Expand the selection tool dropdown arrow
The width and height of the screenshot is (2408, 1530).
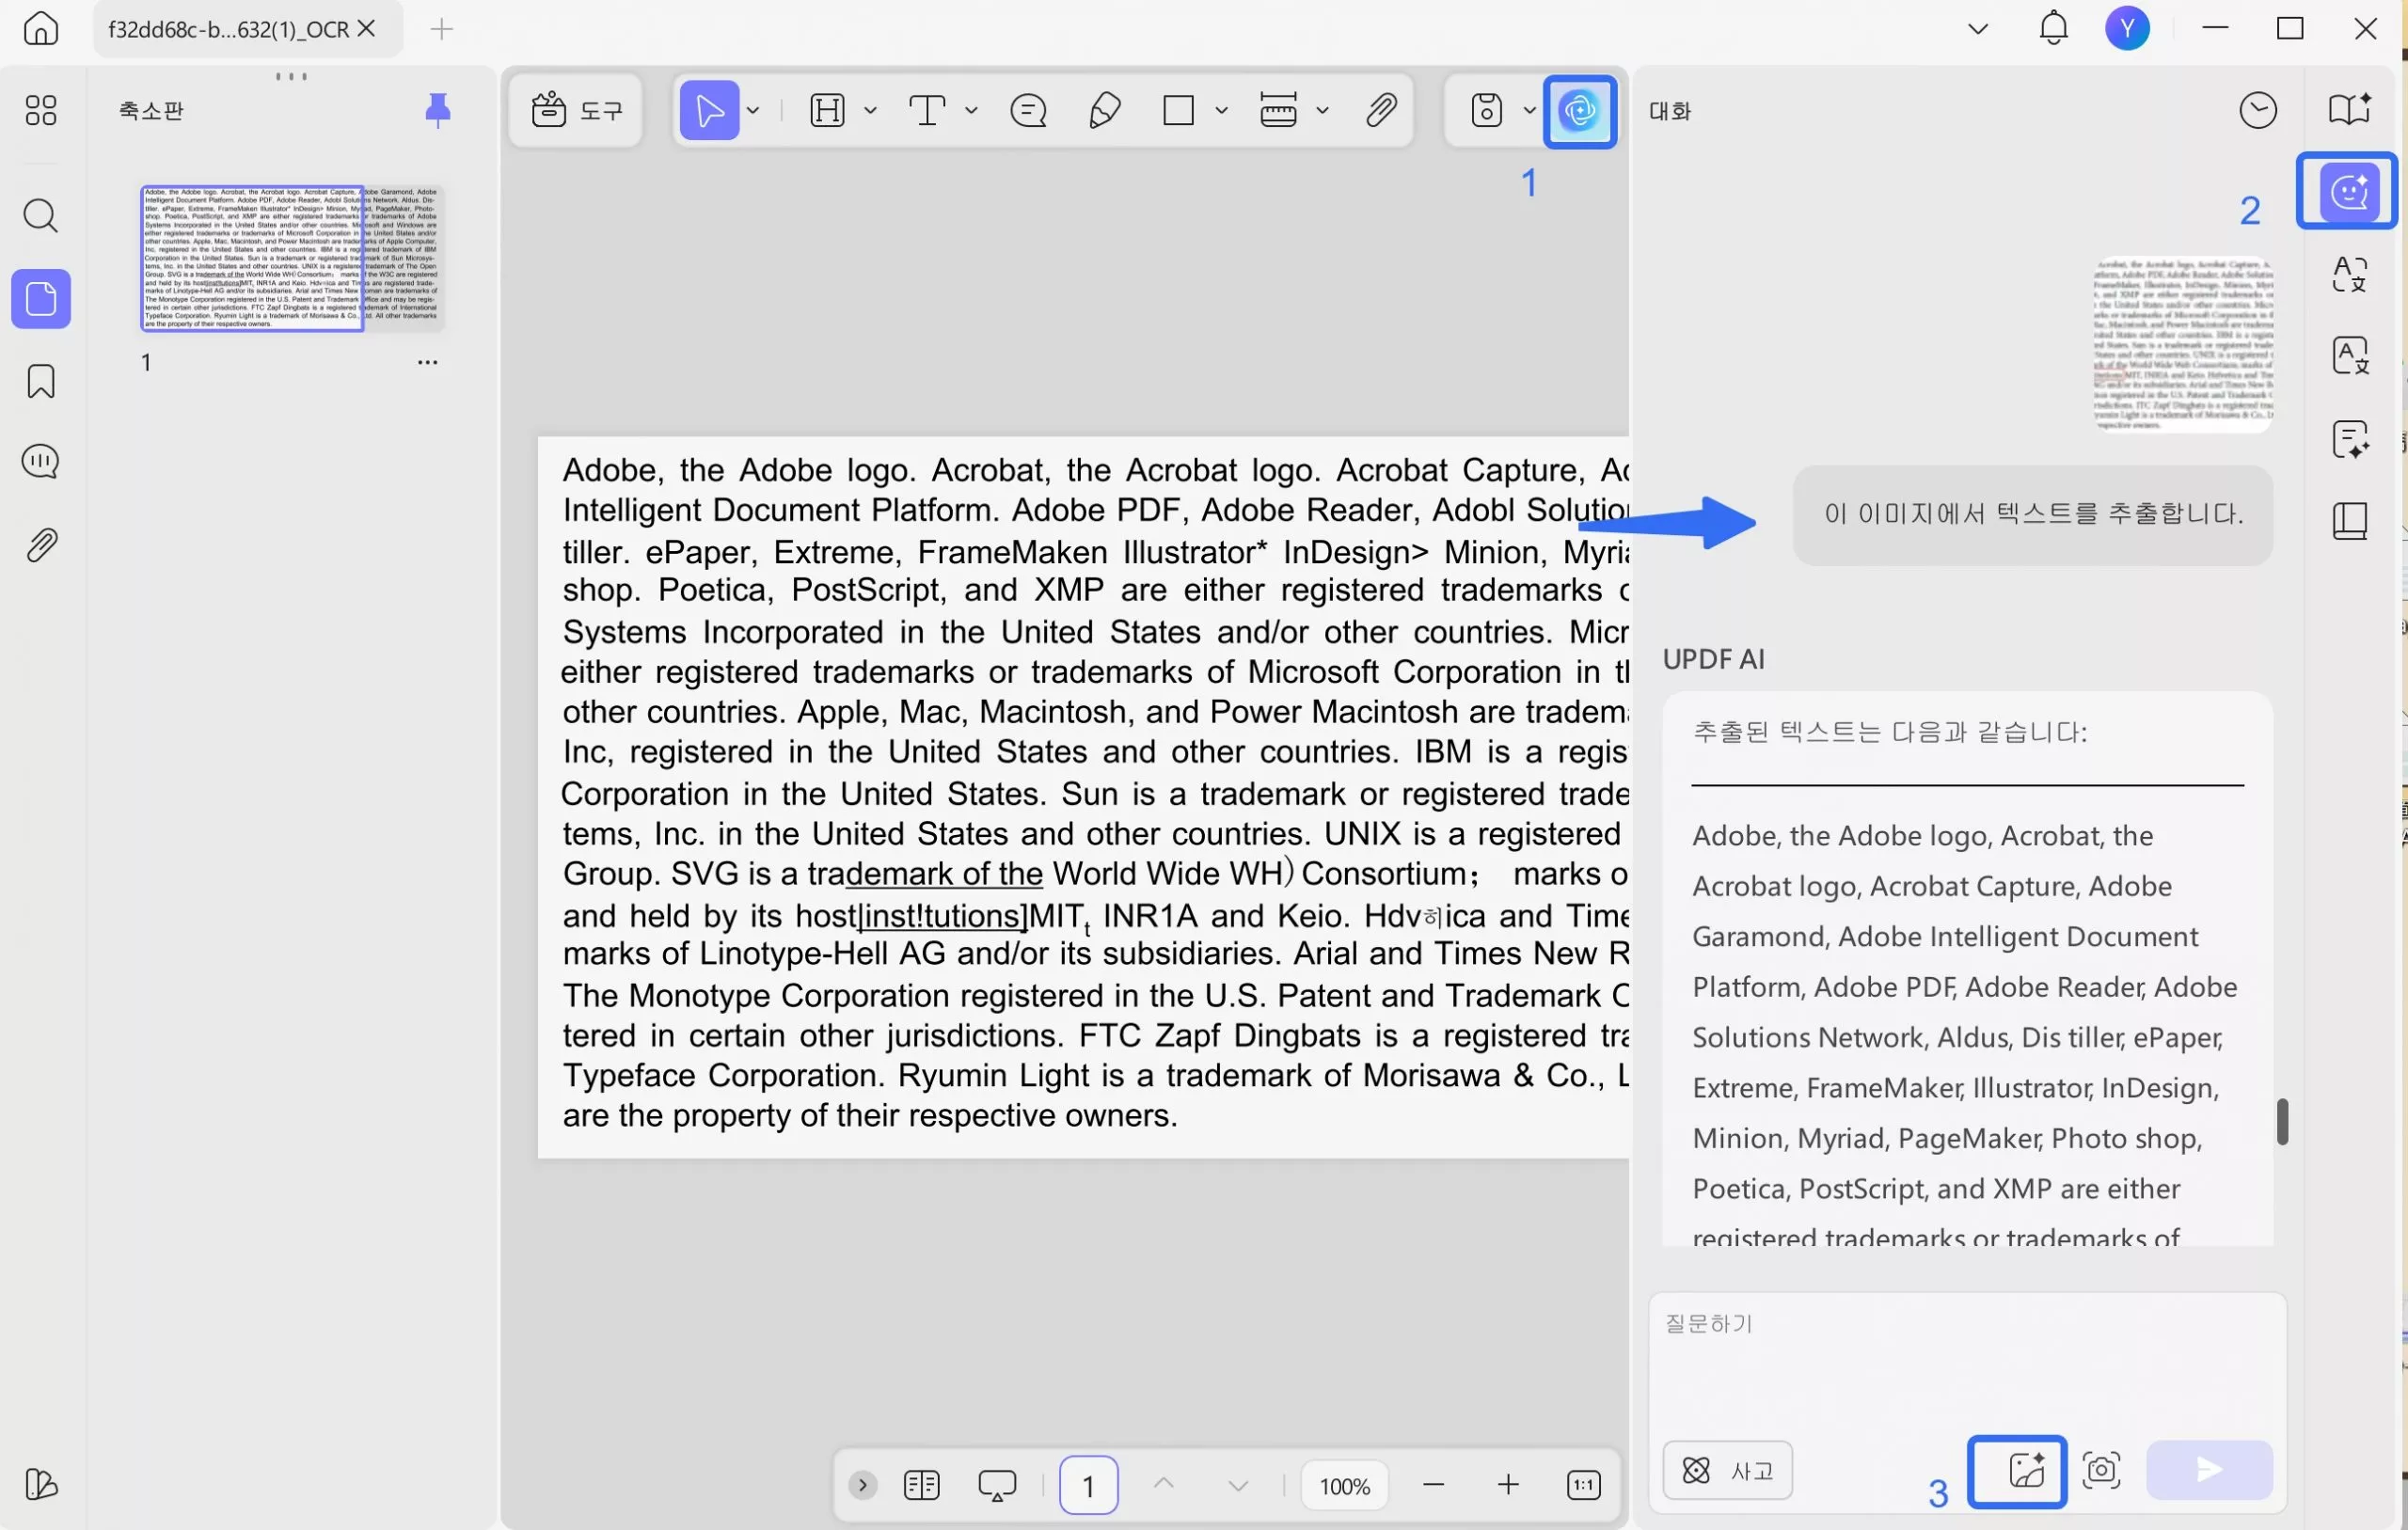pos(753,110)
